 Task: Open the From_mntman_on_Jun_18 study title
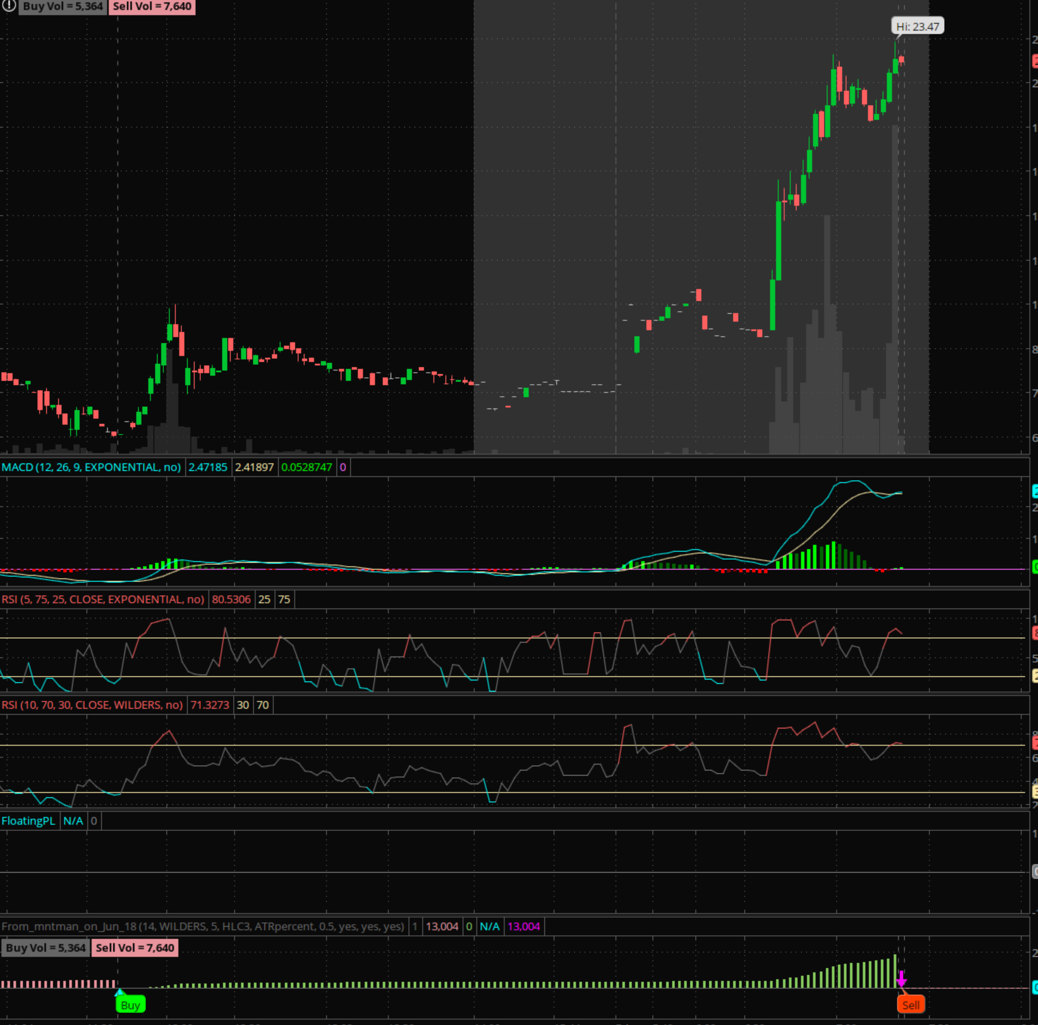point(203,926)
